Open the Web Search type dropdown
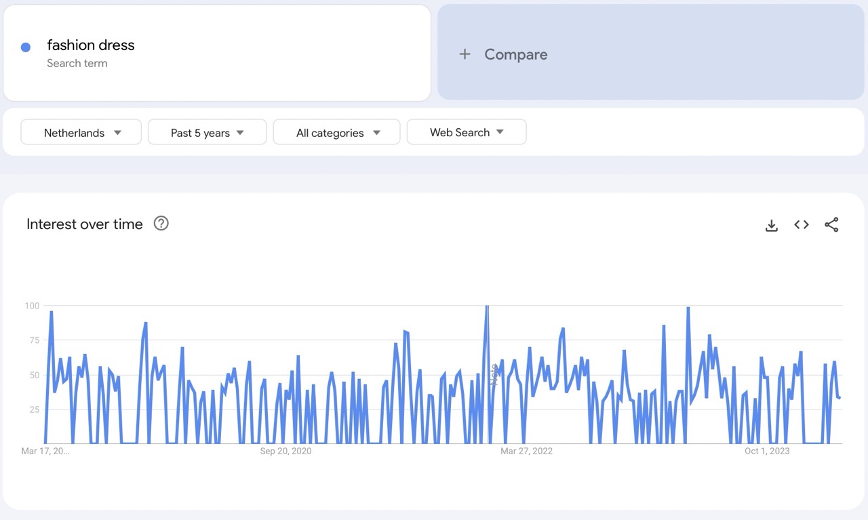This screenshot has width=868, height=520. tap(467, 132)
